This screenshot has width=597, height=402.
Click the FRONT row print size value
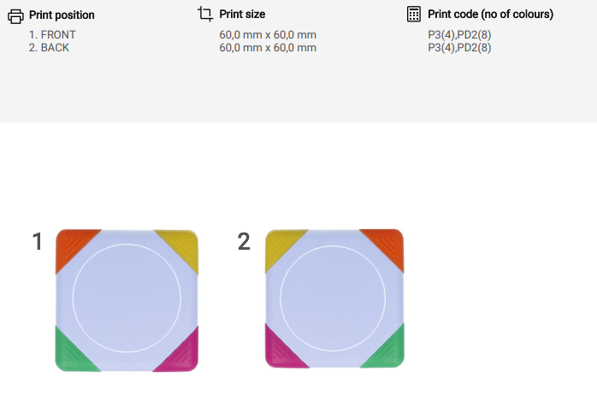click(x=268, y=35)
